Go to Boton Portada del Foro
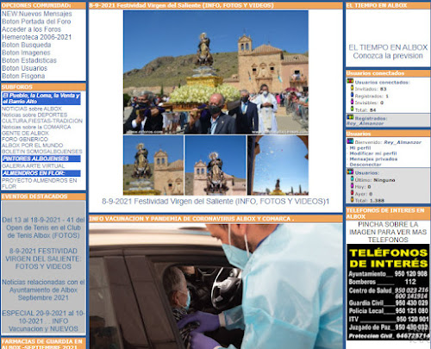This screenshot has height=349, width=431. [x=36, y=22]
